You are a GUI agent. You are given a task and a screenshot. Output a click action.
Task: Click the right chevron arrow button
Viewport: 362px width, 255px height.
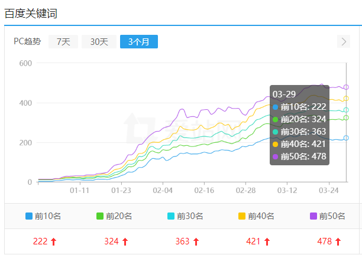point(344,41)
